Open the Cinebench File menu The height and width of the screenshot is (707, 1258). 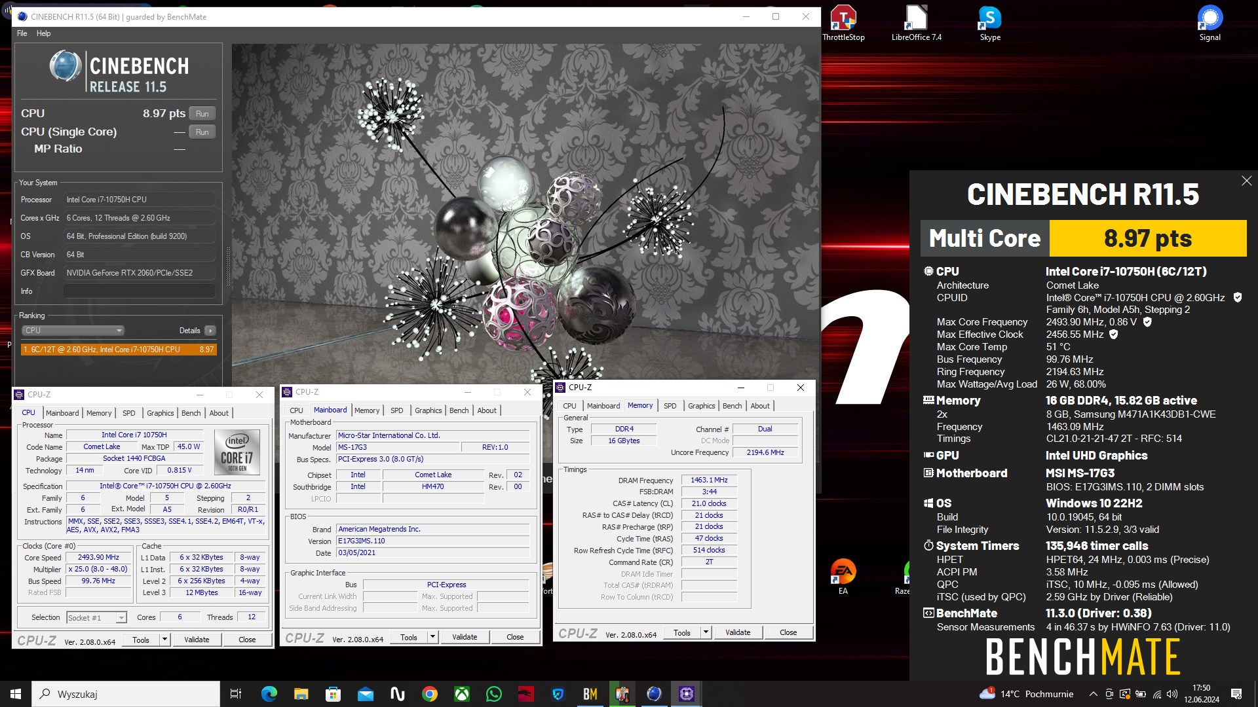(22, 33)
